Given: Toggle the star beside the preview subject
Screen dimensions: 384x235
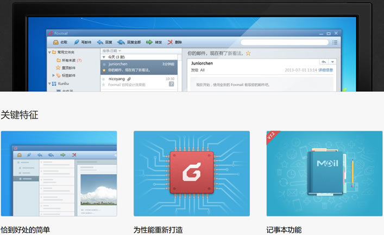Looking at the screenshot, I should [x=248, y=53].
